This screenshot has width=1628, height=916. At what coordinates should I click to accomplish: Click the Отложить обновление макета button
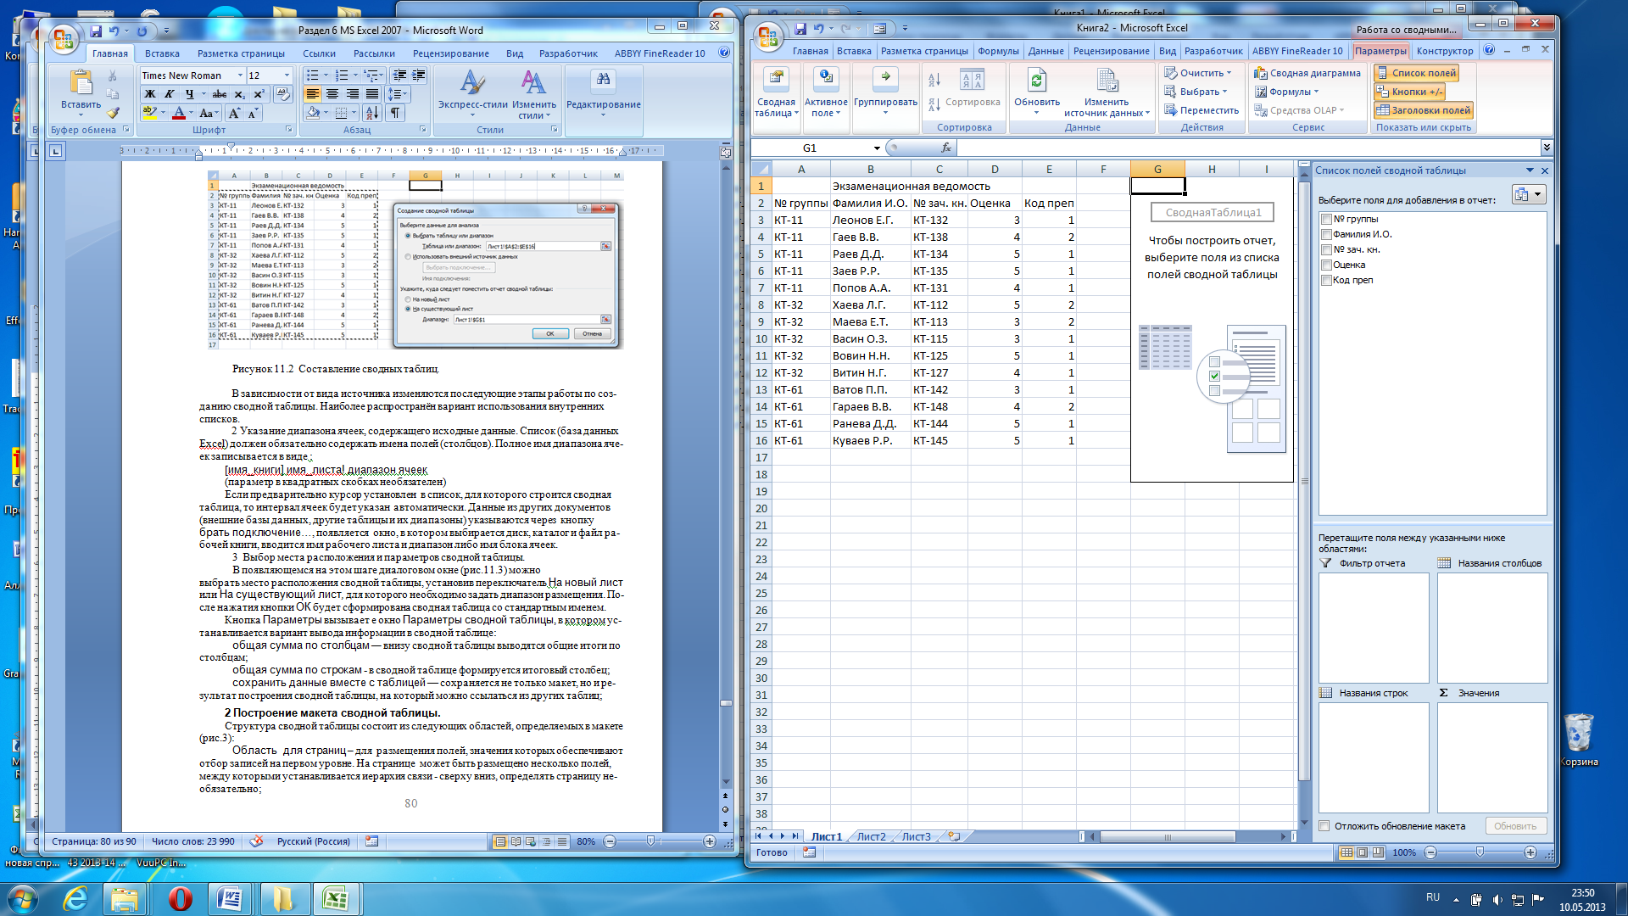(x=1333, y=827)
